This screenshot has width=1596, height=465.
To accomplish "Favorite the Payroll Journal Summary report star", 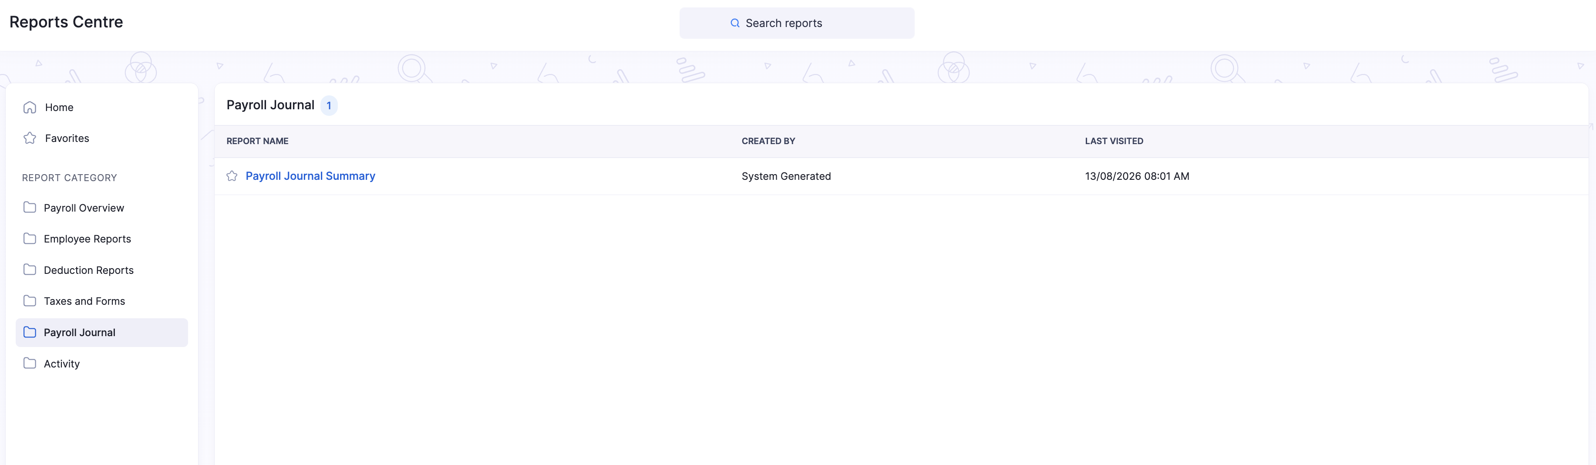I will tap(232, 176).
